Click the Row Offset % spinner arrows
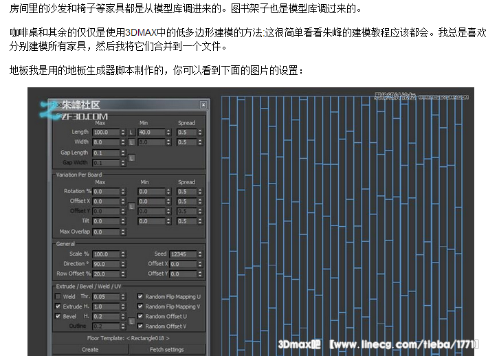The height and width of the screenshot is (356, 499). pos(123,274)
